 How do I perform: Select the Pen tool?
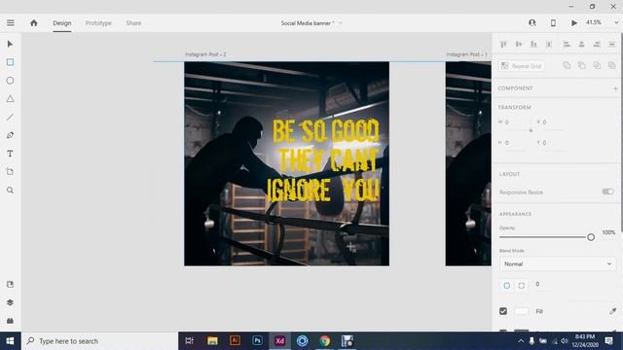[x=10, y=135]
